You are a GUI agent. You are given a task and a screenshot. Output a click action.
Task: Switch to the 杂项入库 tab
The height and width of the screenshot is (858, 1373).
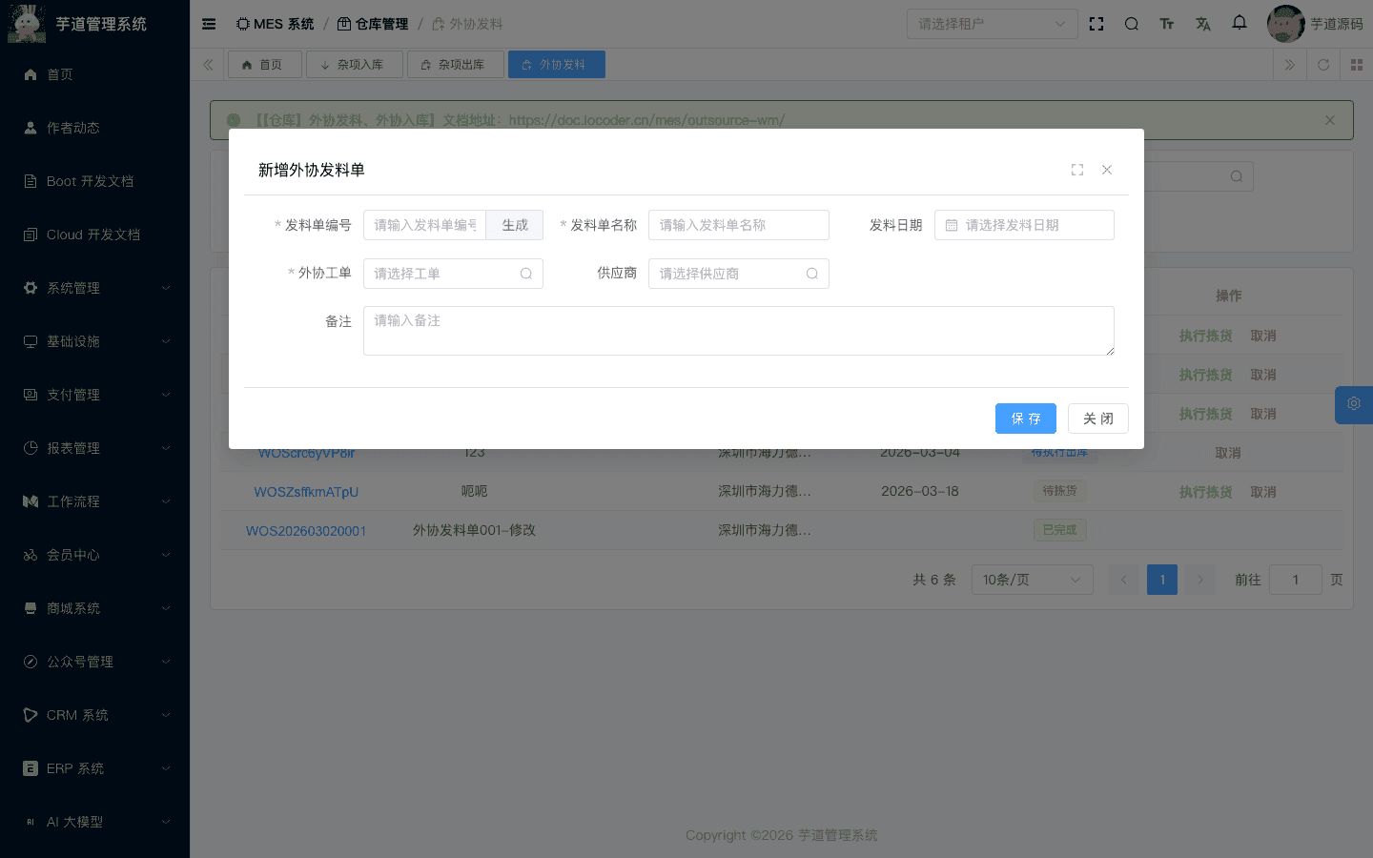click(x=354, y=64)
